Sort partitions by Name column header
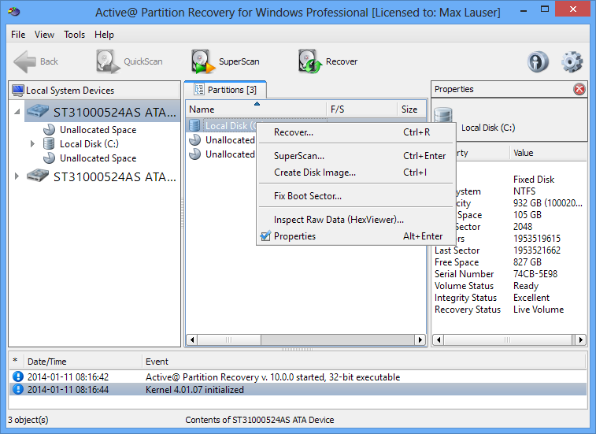This screenshot has height=434, width=596. pyautogui.click(x=256, y=109)
